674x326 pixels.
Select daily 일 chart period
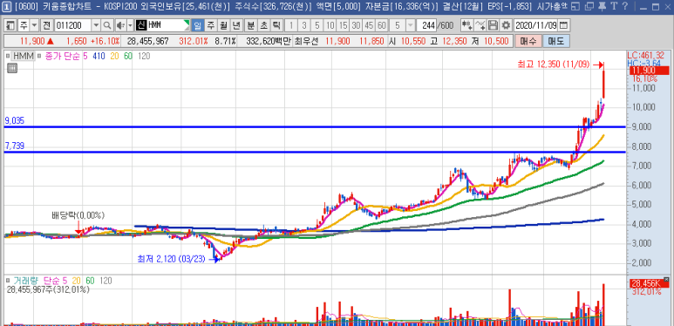tap(197, 25)
